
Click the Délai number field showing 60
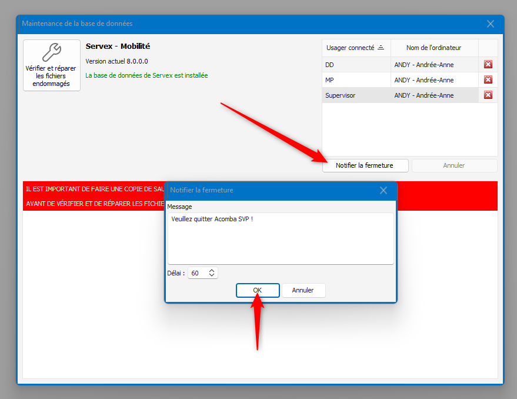click(x=197, y=273)
